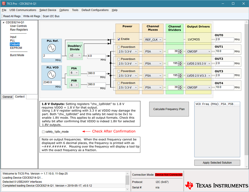Increment the OUT1 channel divider spinner
249x192 pixels.
[x=180, y=50]
